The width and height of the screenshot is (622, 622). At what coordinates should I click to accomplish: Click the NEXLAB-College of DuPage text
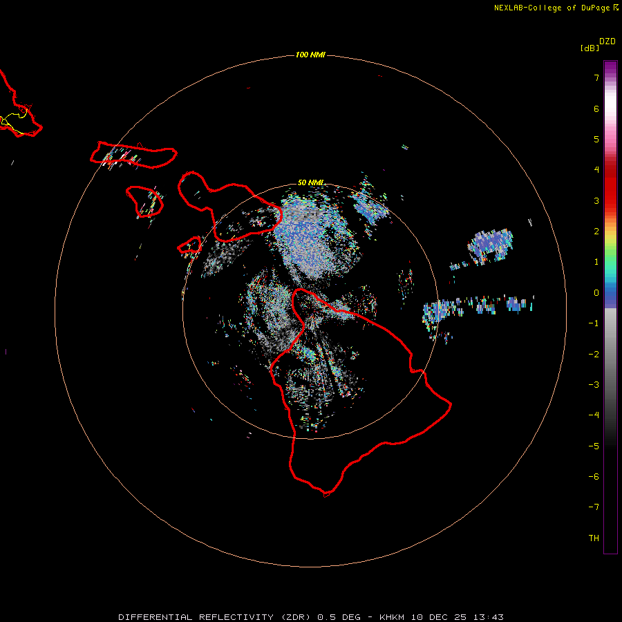click(552, 8)
